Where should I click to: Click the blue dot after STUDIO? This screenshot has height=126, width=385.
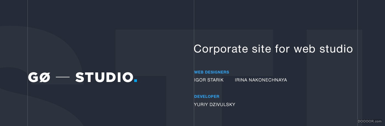click(x=135, y=81)
